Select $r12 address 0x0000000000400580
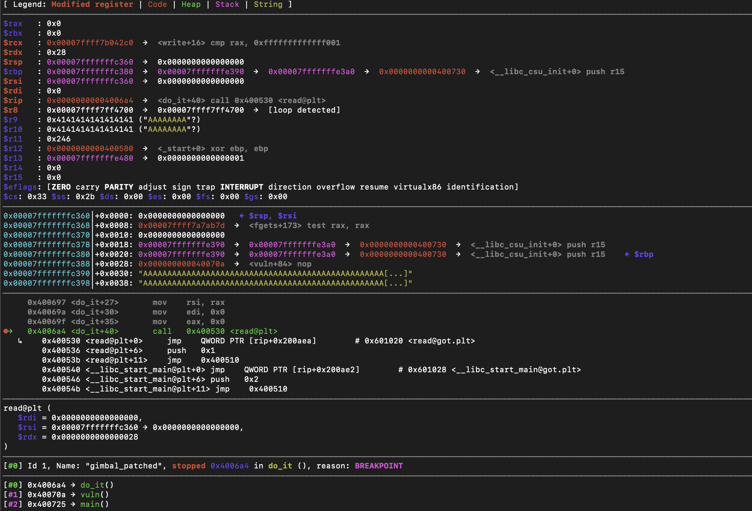 90,149
